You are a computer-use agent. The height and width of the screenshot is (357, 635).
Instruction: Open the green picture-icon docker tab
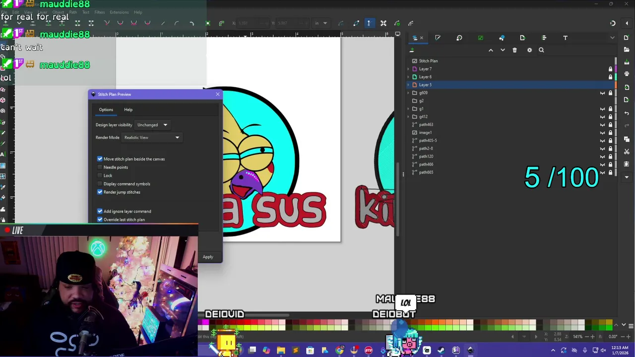[x=480, y=38]
